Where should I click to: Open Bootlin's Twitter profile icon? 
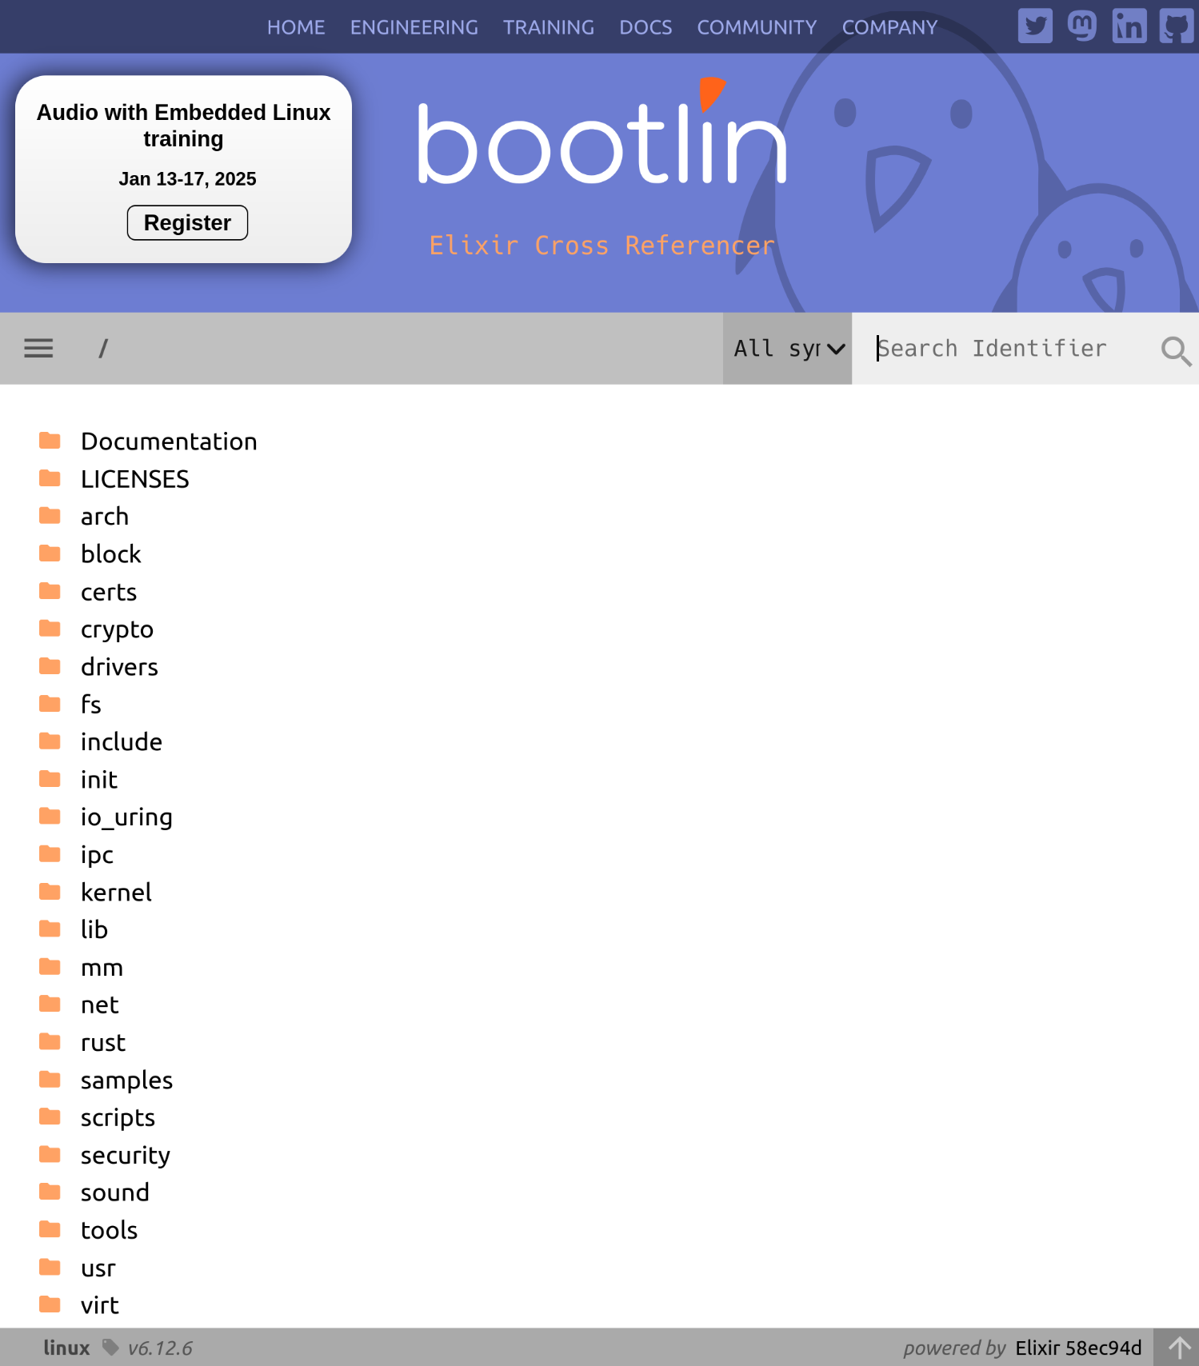click(1035, 26)
